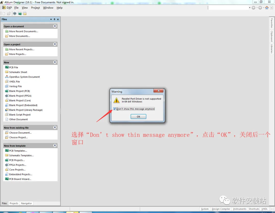The width and height of the screenshot is (275, 213).
Task: Click the green PCB board toolbar icon
Action: (20, 13)
